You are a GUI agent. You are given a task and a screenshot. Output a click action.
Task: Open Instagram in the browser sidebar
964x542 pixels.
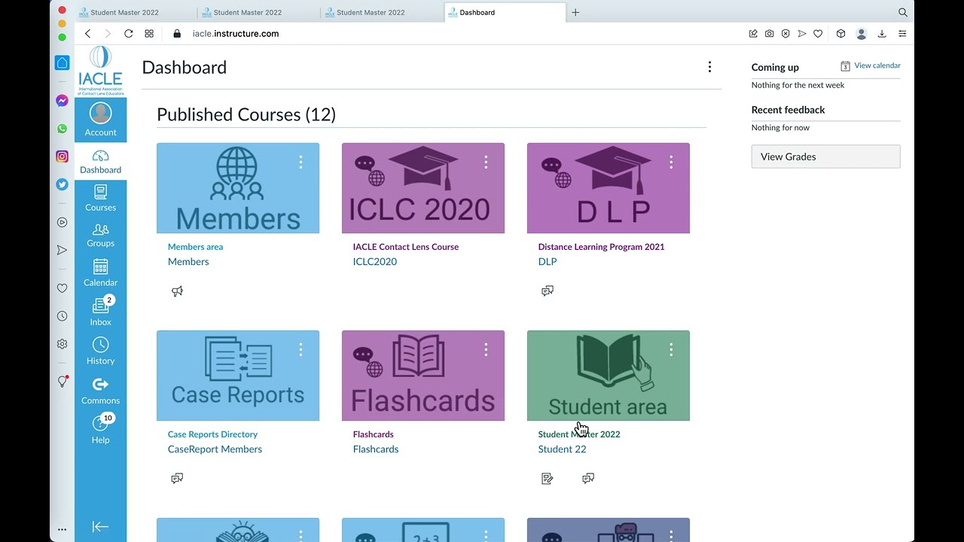pyautogui.click(x=63, y=157)
